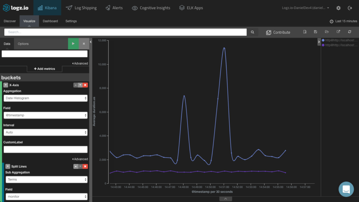Click the Add metrics button
The width and height of the screenshot is (359, 202).
[45, 68]
